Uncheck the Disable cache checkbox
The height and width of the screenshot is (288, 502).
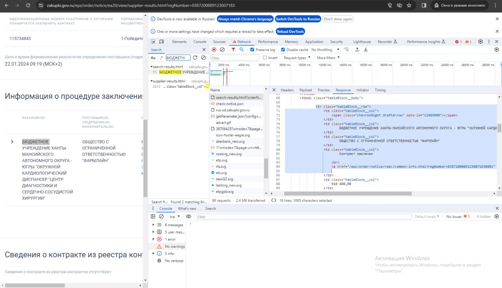coord(283,50)
